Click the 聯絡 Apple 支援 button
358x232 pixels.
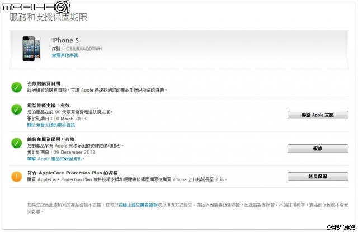[318, 115]
